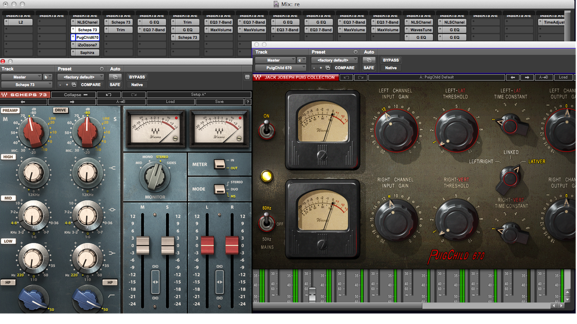This screenshot has height=324, width=577.
Task: Go to previous preset in Scheps 73
Action: [x=23, y=102]
